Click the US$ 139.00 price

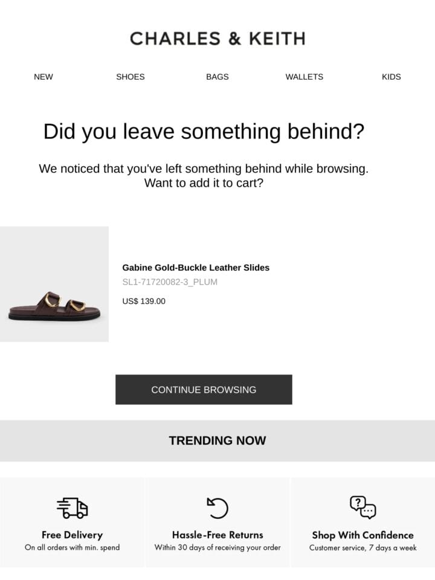[144, 301]
